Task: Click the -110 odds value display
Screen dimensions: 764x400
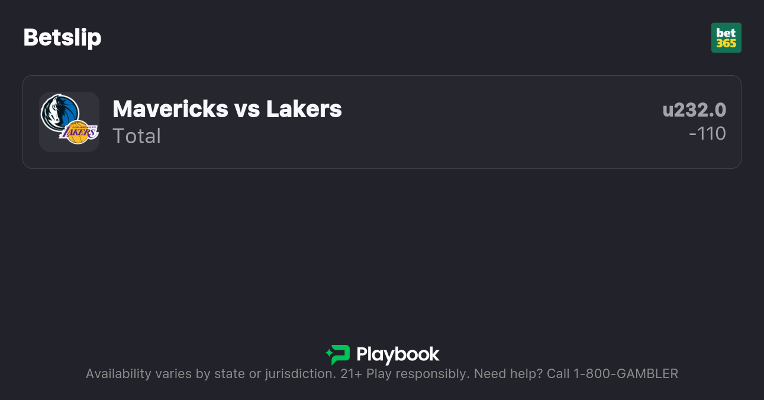Action: pyautogui.click(x=708, y=133)
